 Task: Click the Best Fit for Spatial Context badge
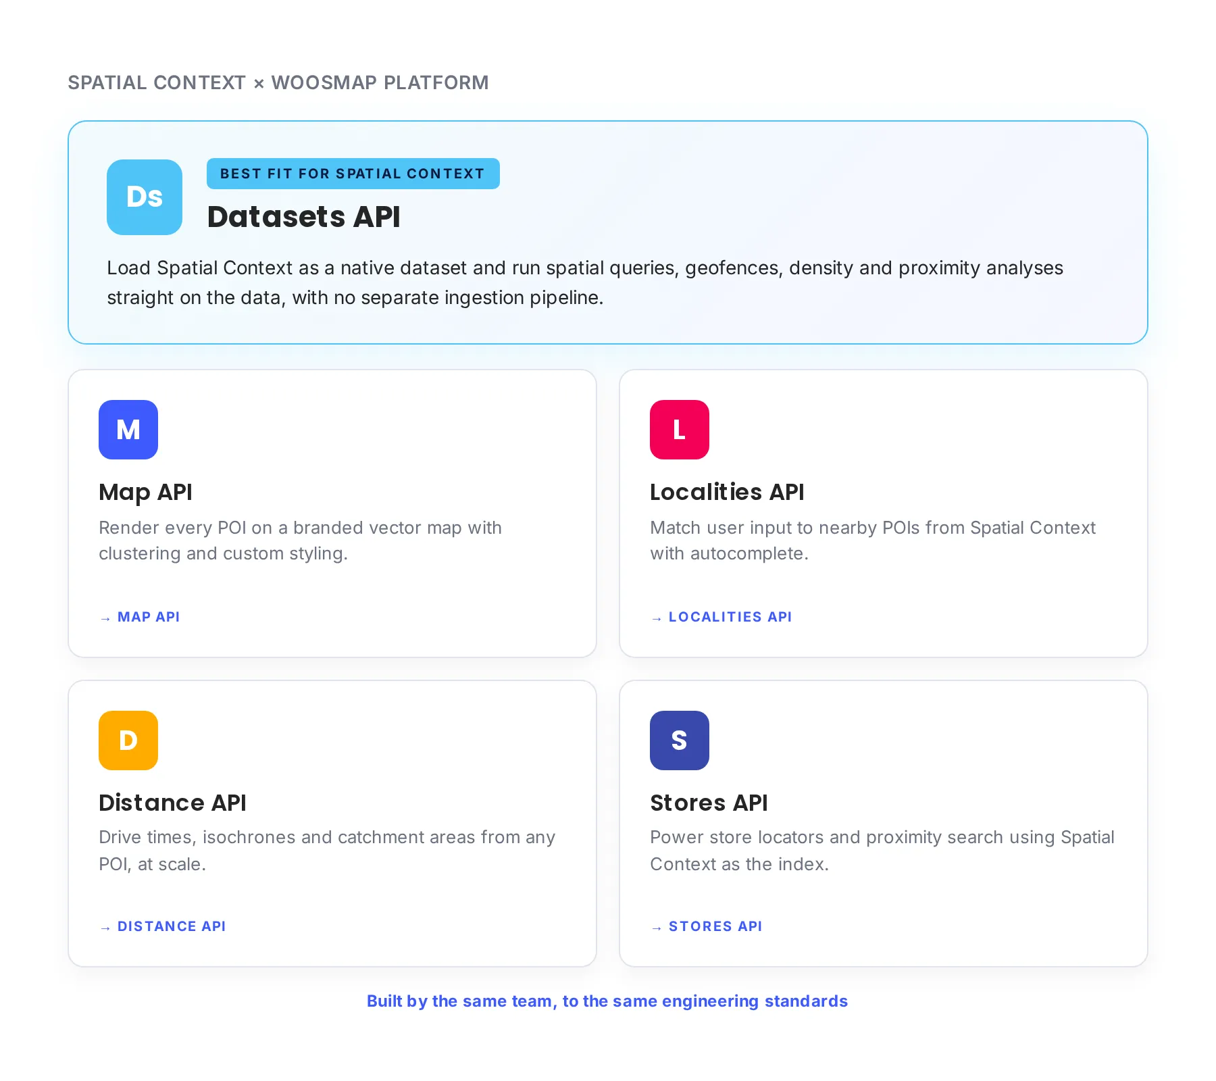click(x=353, y=174)
